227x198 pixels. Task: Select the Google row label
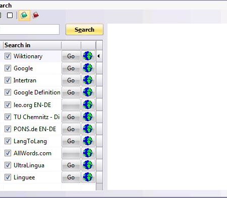point(23,68)
